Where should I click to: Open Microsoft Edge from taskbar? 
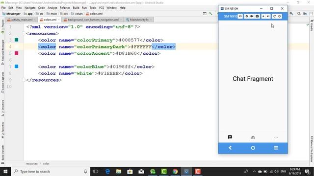(107, 172)
